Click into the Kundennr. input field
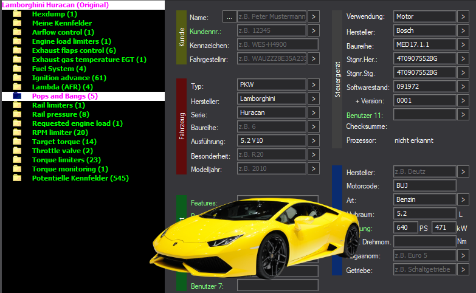Viewport: 476px width, 293px height. 272,30
